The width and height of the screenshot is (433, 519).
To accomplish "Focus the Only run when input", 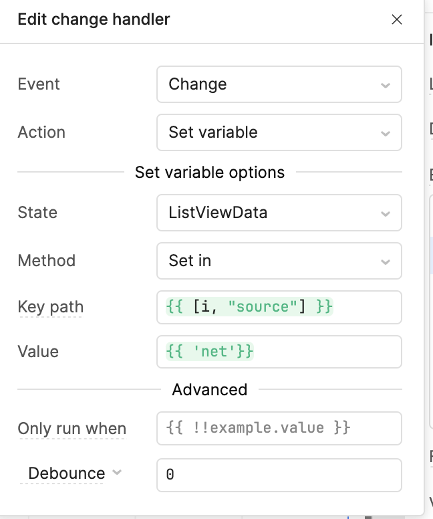I will [x=279, y=429].
